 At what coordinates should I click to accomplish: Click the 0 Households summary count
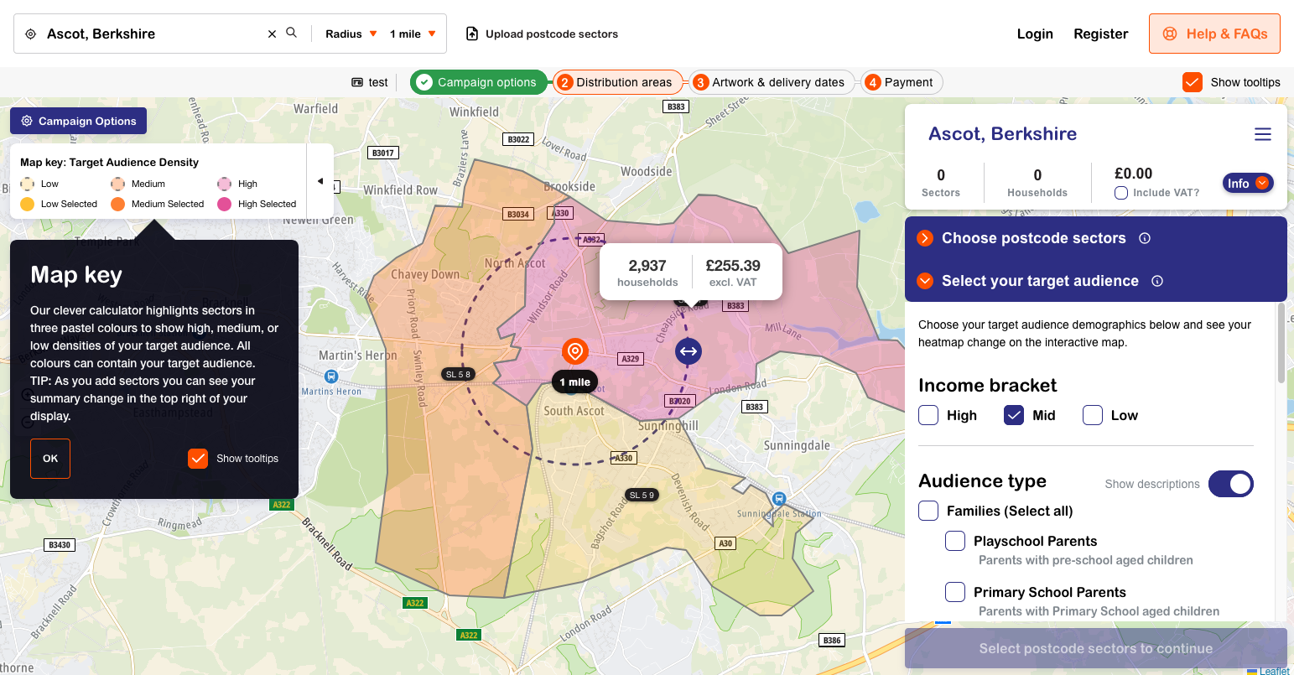pos(1037,175)
